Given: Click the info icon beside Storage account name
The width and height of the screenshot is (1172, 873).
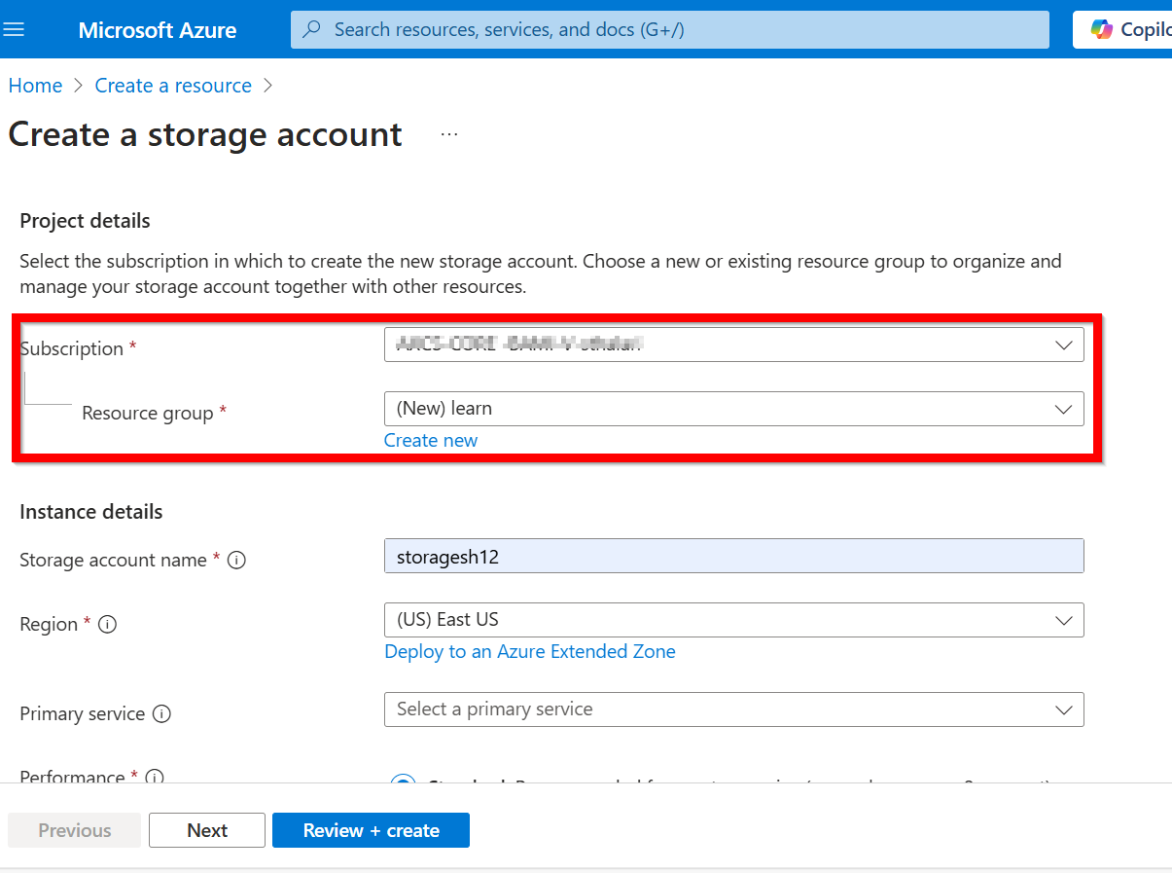Looking at the screenshot, I should [236, 560].
